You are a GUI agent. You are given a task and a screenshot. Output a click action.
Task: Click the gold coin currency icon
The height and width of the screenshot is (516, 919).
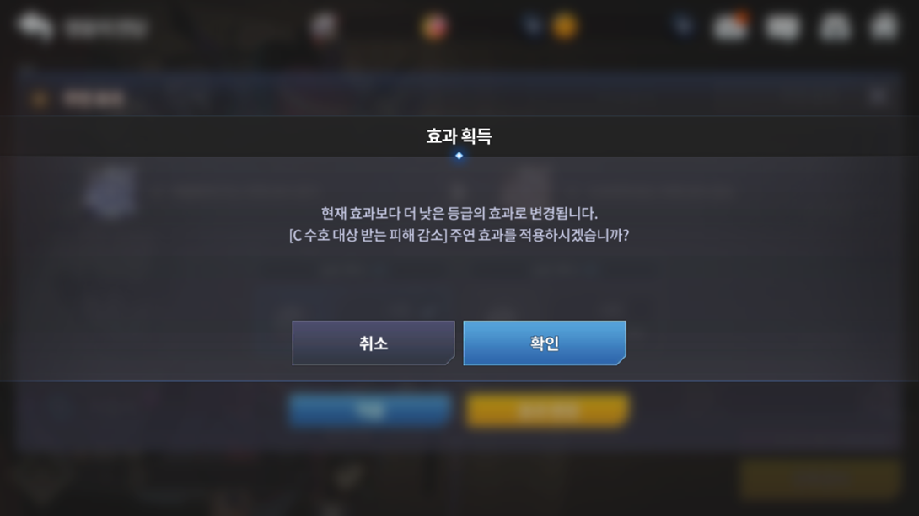point(565,26)
